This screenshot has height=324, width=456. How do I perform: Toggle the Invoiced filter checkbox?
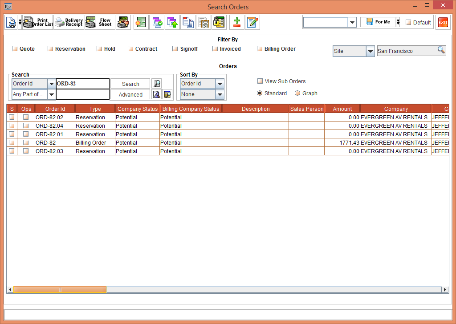point(215,49)
